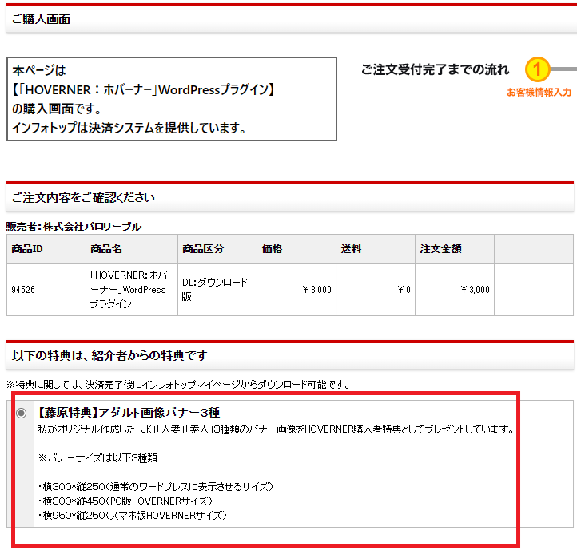577x558 pixels.
Task: Click the line 横300*縦250 banner size
Action: click(155, 487)
